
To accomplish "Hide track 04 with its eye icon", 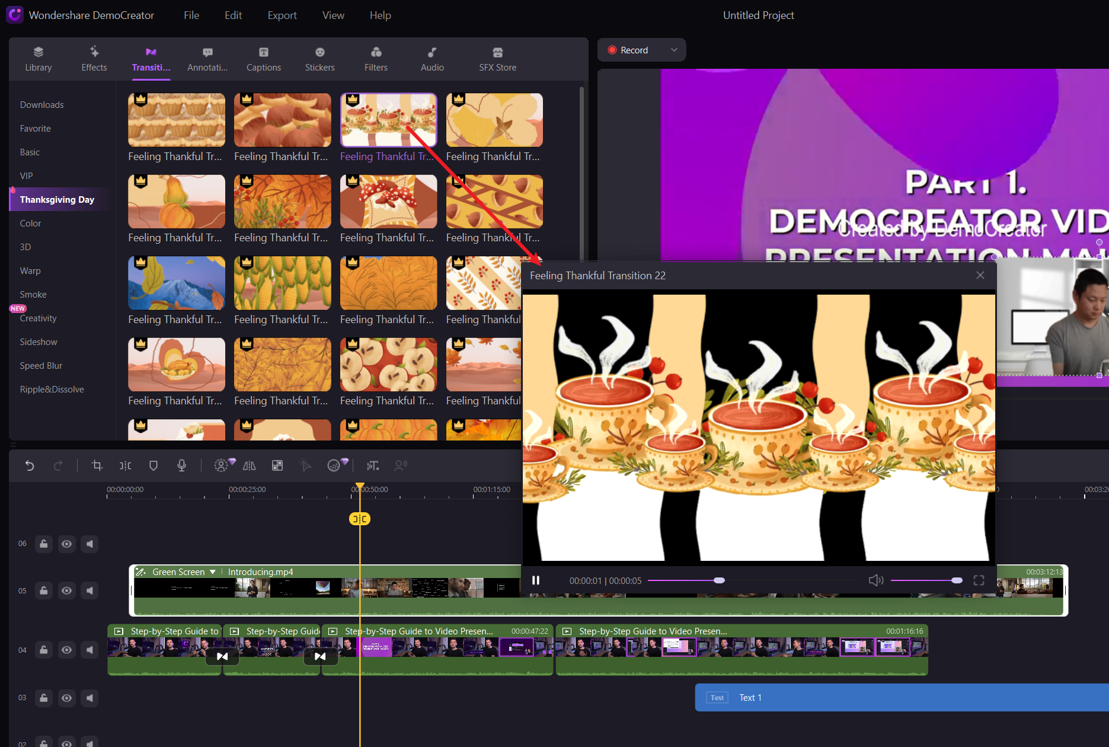I will coord(67,650).
